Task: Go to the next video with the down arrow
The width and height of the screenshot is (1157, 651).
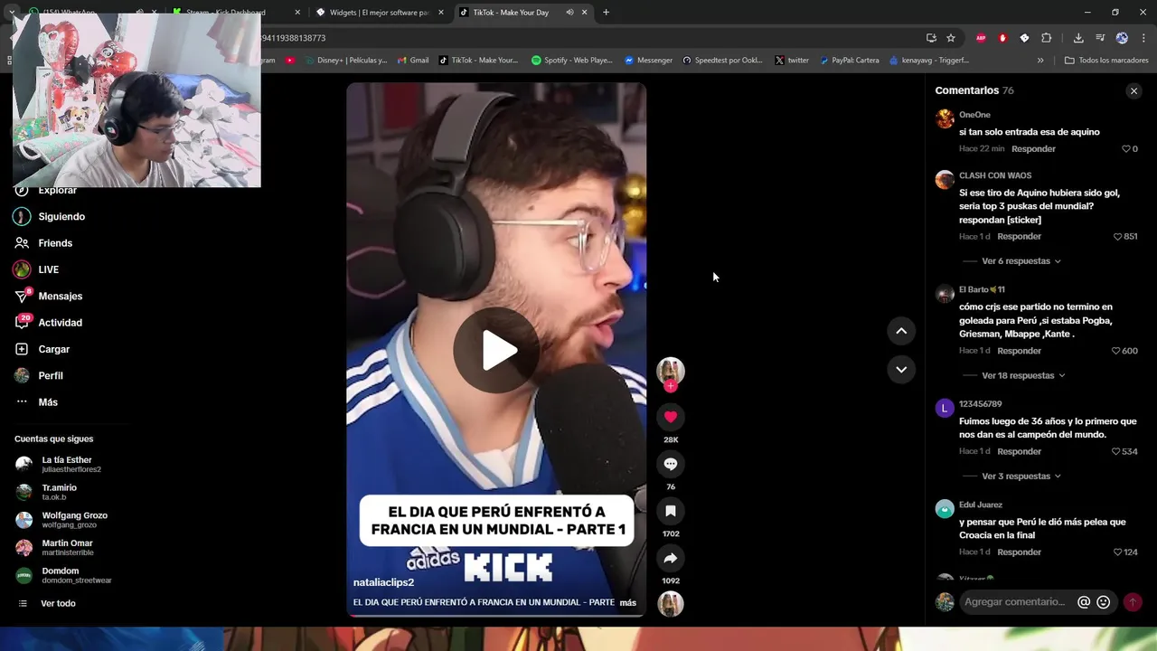Action: (901, 369)
